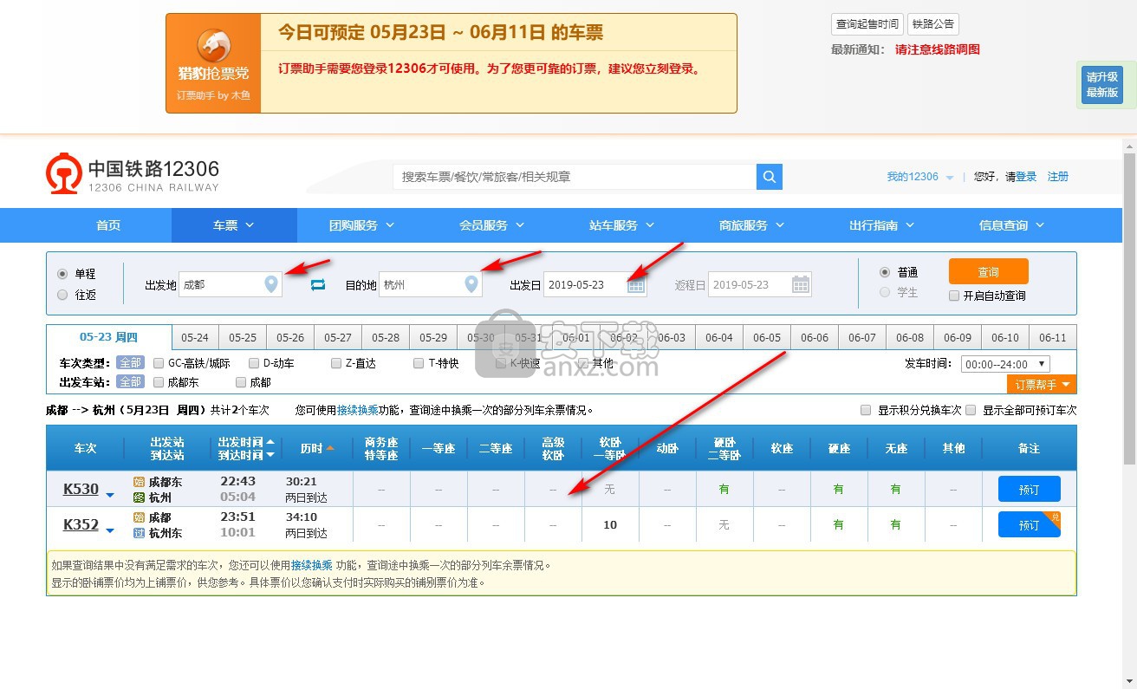Check 显示全部可预订车次 option
The height and width of the screenshot is (689, 1137).
(971, 410)
